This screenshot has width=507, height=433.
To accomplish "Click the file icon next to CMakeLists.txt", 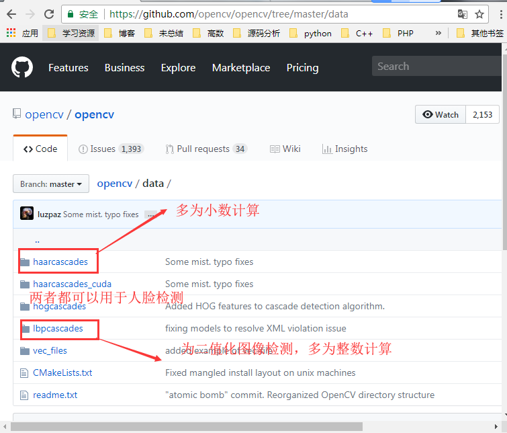I will tap(24, 373).
